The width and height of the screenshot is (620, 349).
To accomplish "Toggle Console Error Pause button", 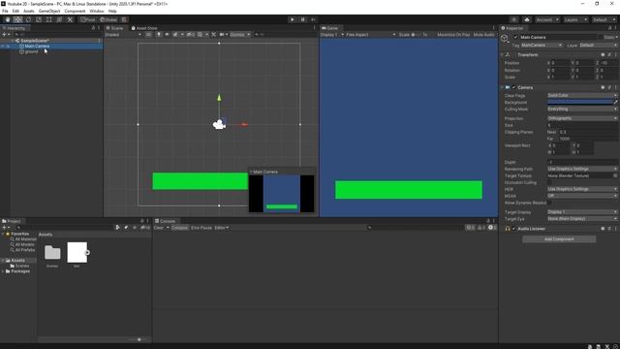I will pos(201,228).
